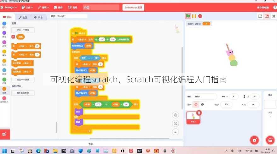This screenshot has height=154, width=277.
Task: Open the key dropdown in key pressed block
Action: 90,58
